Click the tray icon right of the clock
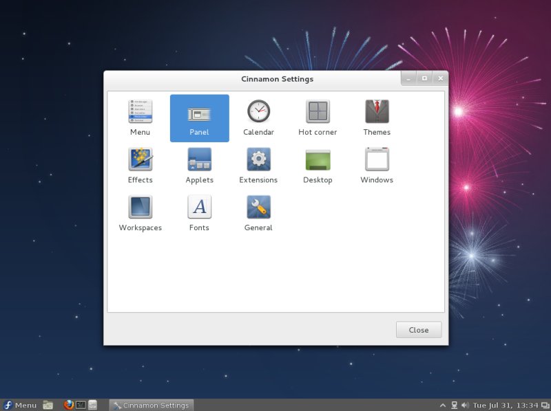This screenshot has width=551, height=411. (x=545, y=406)
